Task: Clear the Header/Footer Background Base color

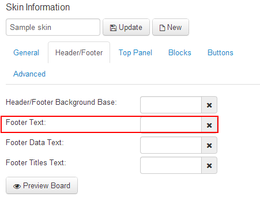Action: [209, 105]
